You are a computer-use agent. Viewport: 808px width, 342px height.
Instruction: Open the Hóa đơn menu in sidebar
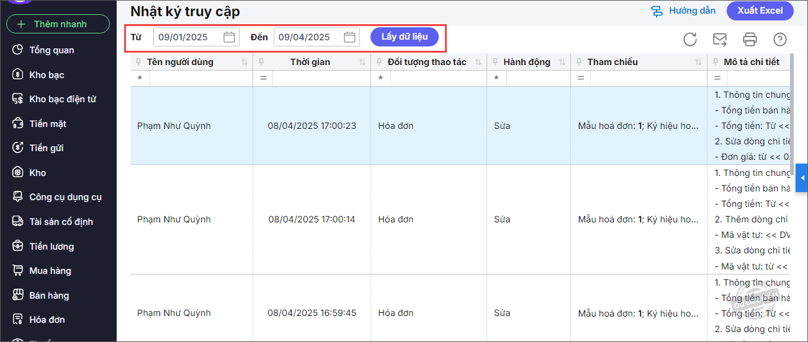(47, 320)
